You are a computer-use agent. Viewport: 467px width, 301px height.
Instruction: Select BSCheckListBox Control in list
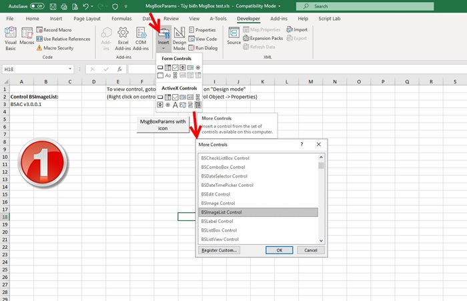[258, 158]
